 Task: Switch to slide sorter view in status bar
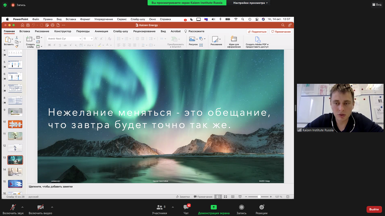tap(225, 197)
